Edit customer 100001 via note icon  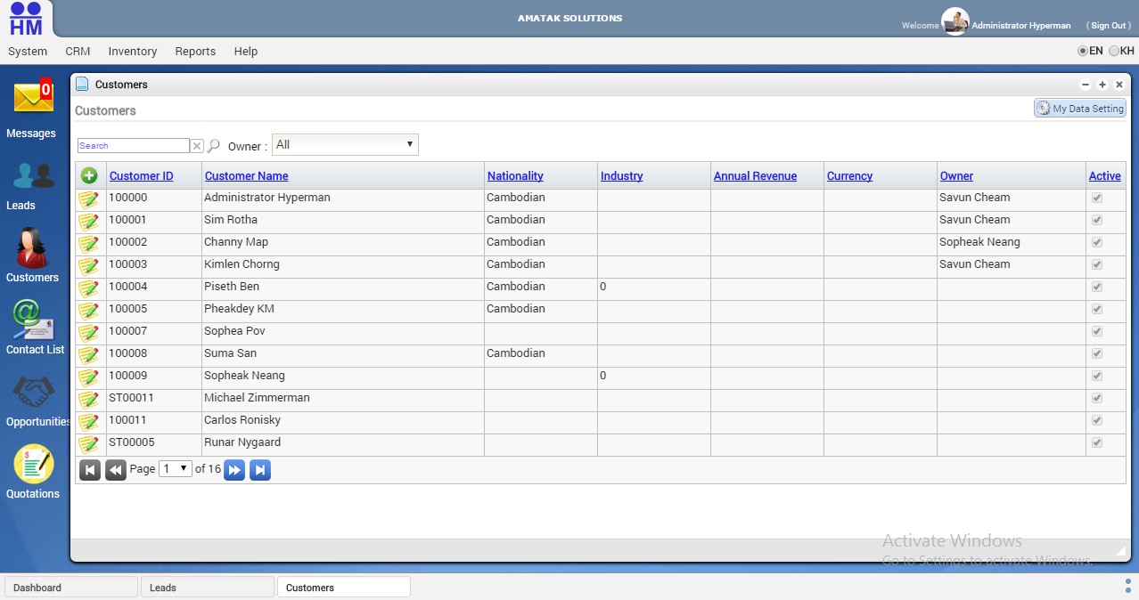[88, 221]
